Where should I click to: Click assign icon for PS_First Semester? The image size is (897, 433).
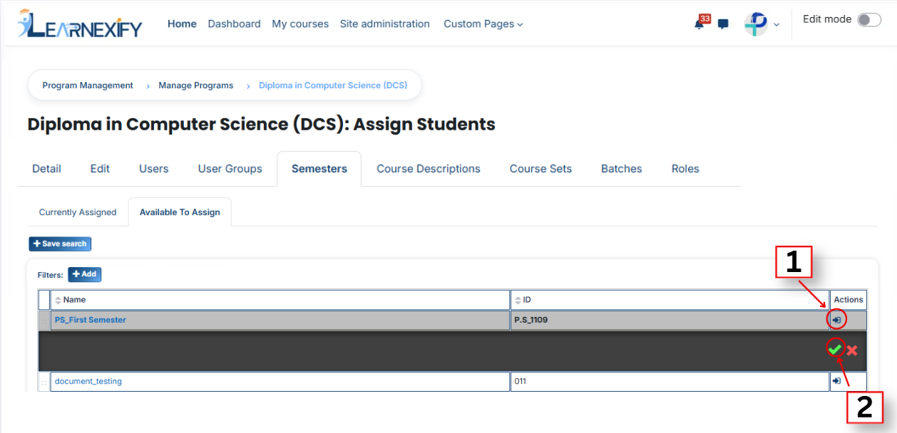pyautogui.click(x=836, y=320)
